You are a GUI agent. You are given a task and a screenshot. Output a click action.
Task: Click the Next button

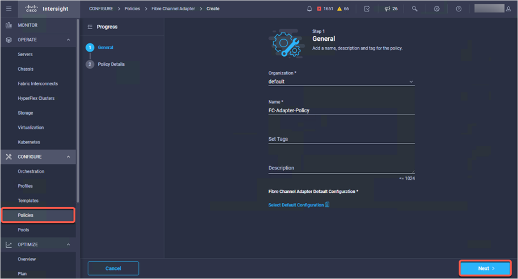(x=486, y=268)
